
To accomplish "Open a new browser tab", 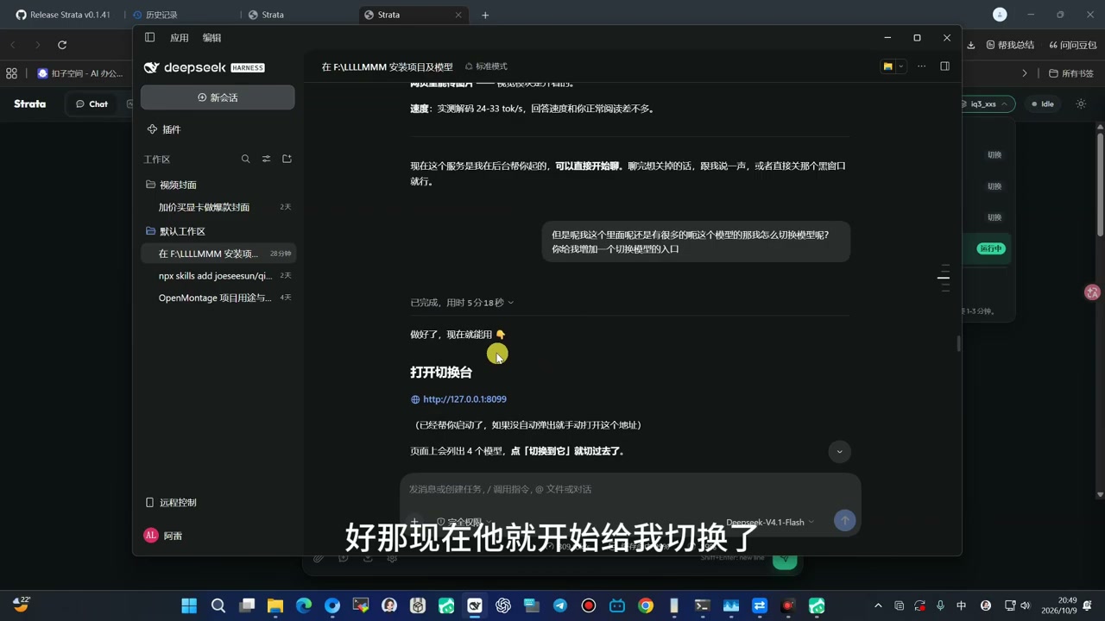I will 485,15.
